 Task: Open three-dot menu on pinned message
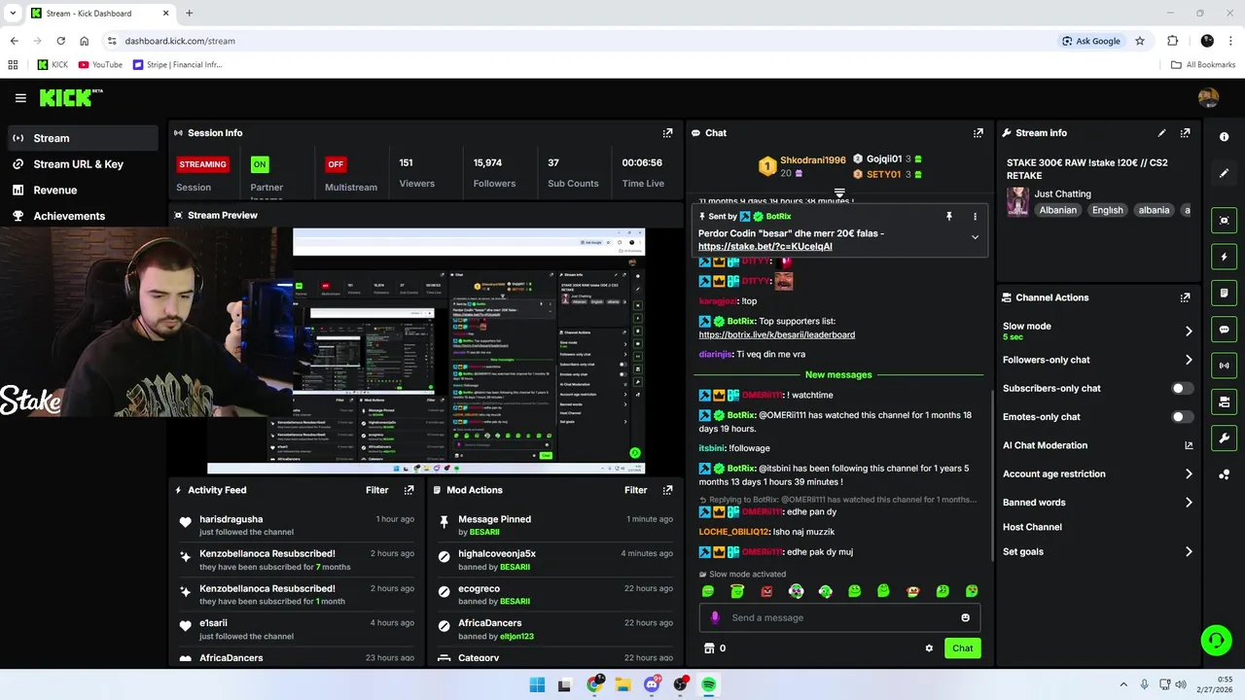[975, 217]
